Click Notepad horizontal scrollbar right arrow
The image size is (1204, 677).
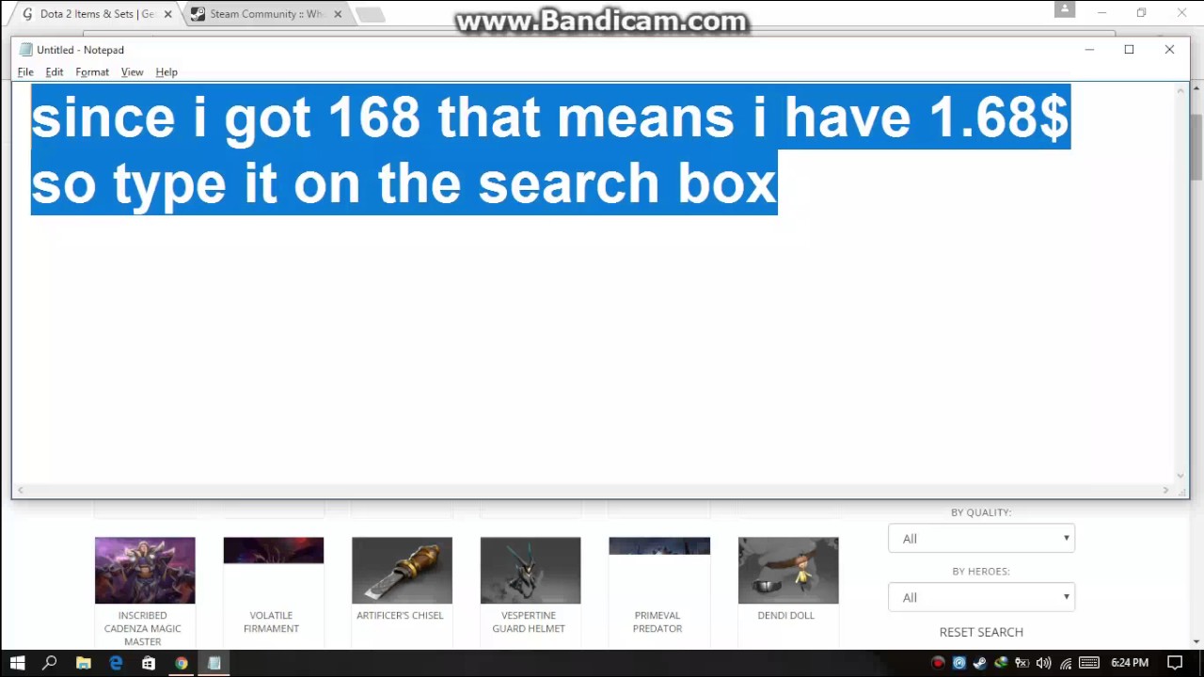click(1165, 490)
